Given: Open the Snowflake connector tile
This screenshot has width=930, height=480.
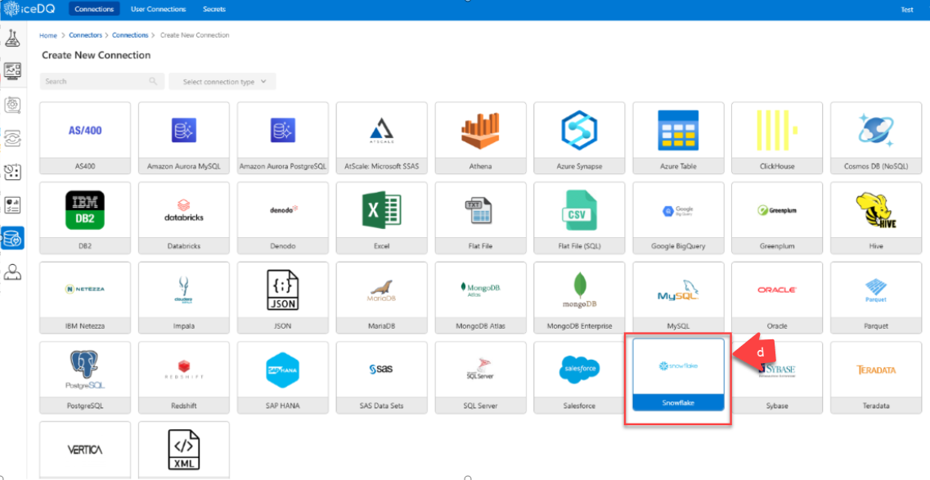Looking at the screenshot, I should point(677,378).
